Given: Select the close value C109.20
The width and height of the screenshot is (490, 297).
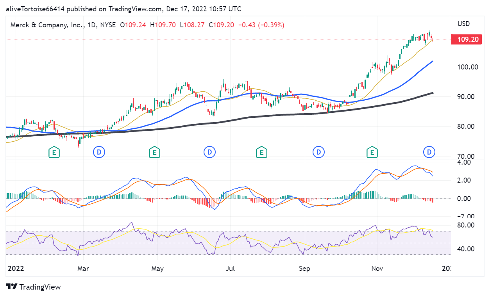Looking at the screenshot, I should point(221,25).
